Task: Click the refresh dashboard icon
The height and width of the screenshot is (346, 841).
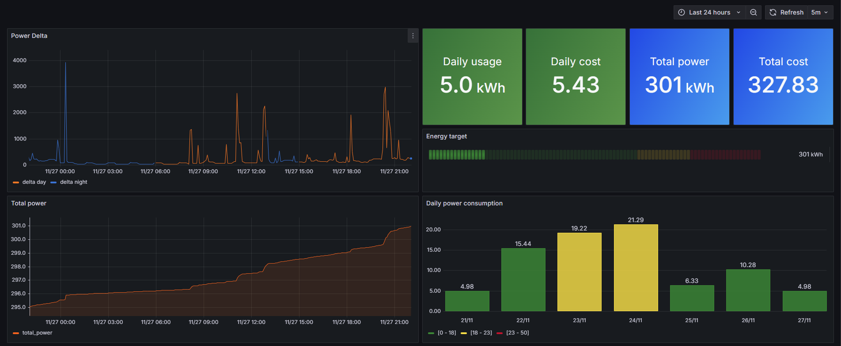Action: [773, 12]
